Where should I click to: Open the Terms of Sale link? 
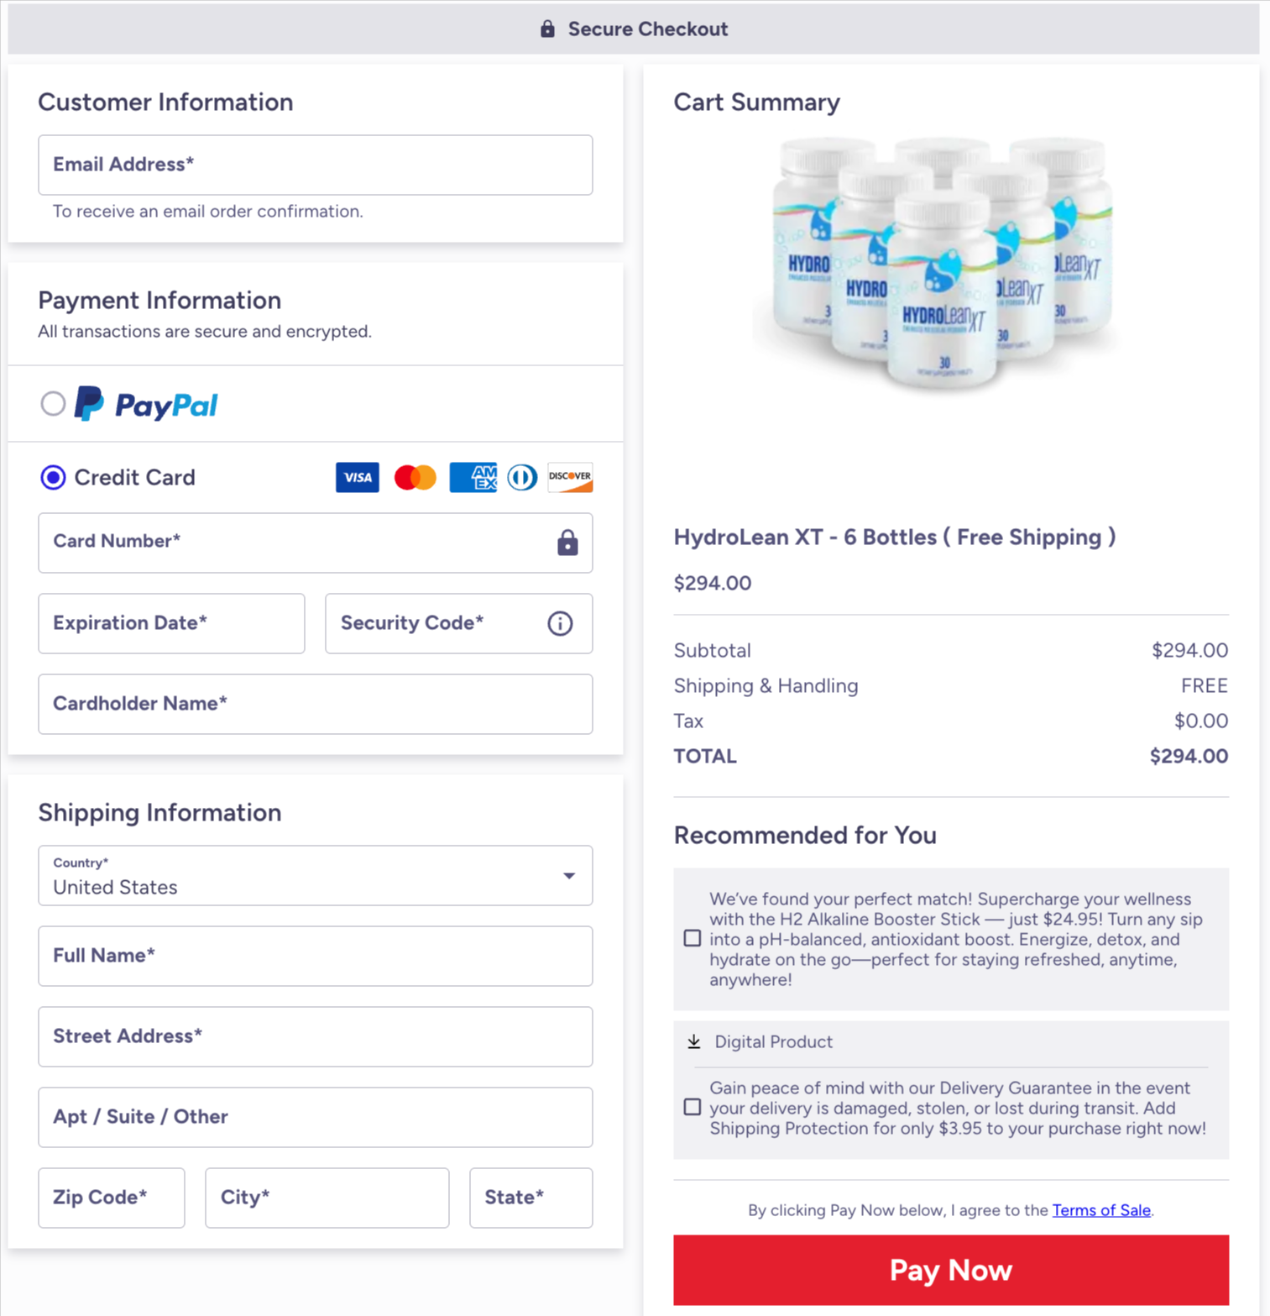(1101, 1210)
